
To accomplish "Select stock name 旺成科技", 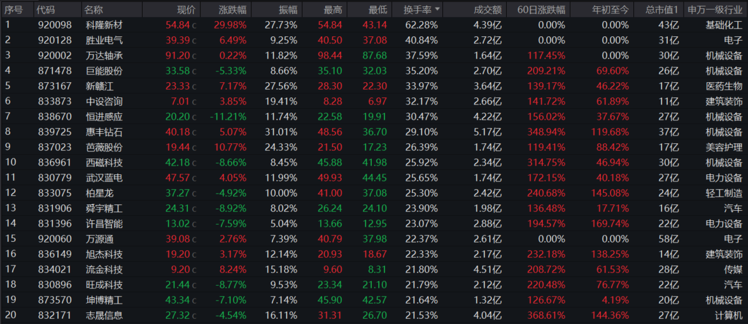I will pyautogui.click(x=104, y=285).
